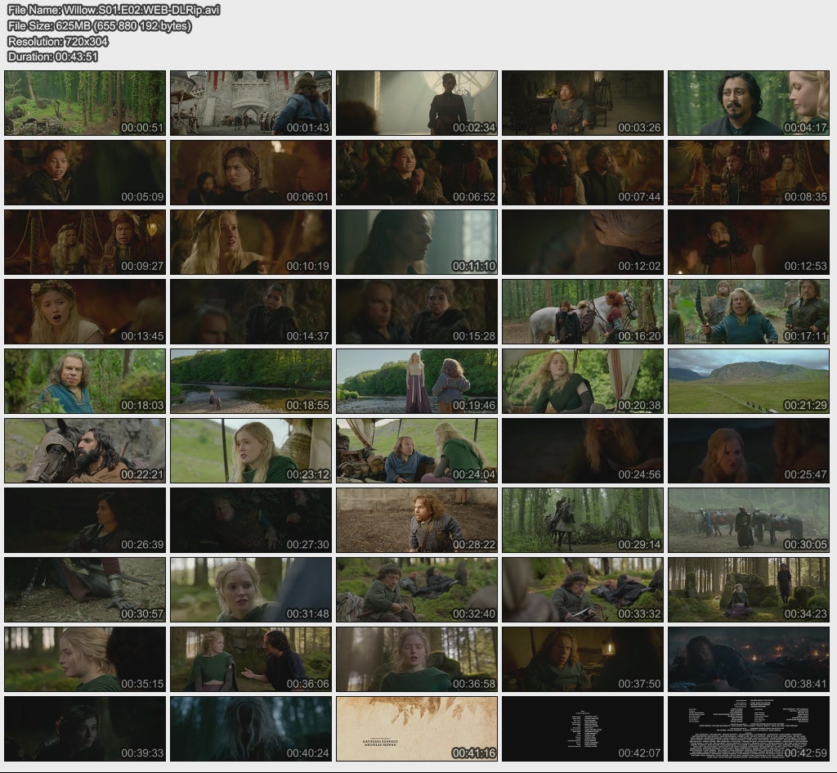Pick the frame marked 00:03:26
Screen dimensions: 837x773
583,103
